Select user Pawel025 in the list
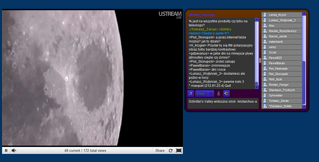Screen dimensions: 319x162 [x=282, y=58]
